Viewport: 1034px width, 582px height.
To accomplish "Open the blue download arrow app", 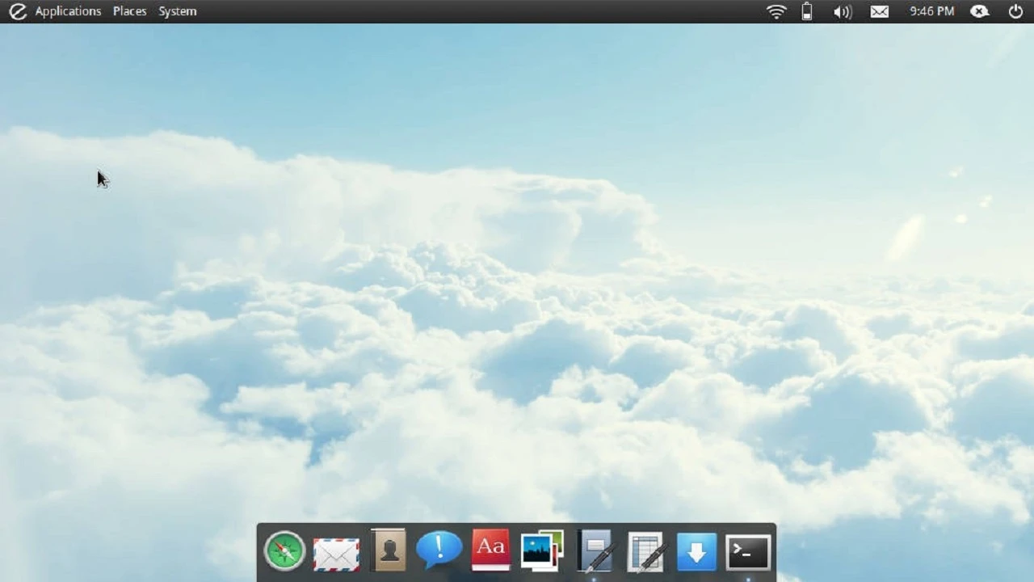I will tap(696, 552).
